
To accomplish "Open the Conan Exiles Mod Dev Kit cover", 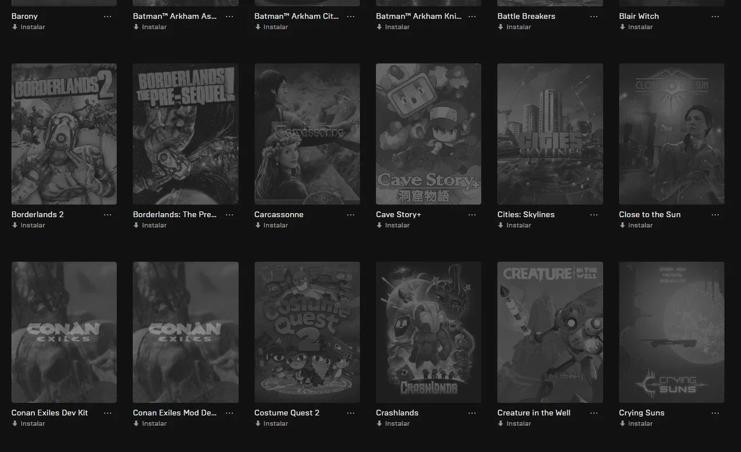I will [x=185, y=332].
